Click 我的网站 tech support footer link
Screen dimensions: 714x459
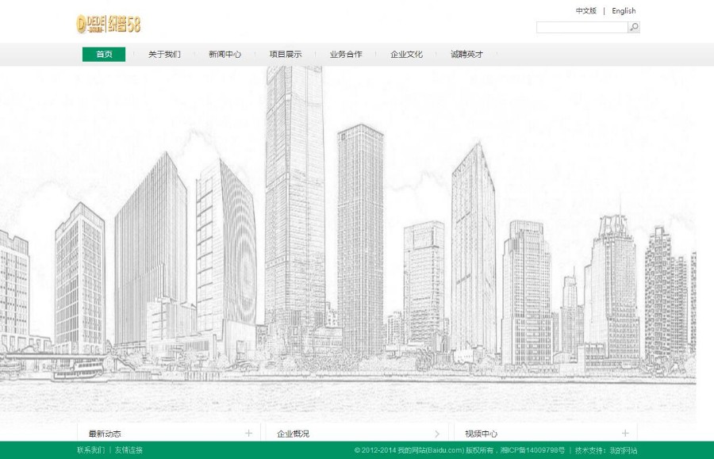[x=624, y=450]
